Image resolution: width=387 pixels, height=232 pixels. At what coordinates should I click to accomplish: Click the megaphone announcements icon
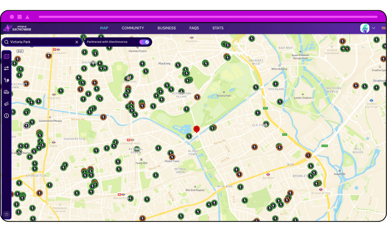tap(7, 104)
